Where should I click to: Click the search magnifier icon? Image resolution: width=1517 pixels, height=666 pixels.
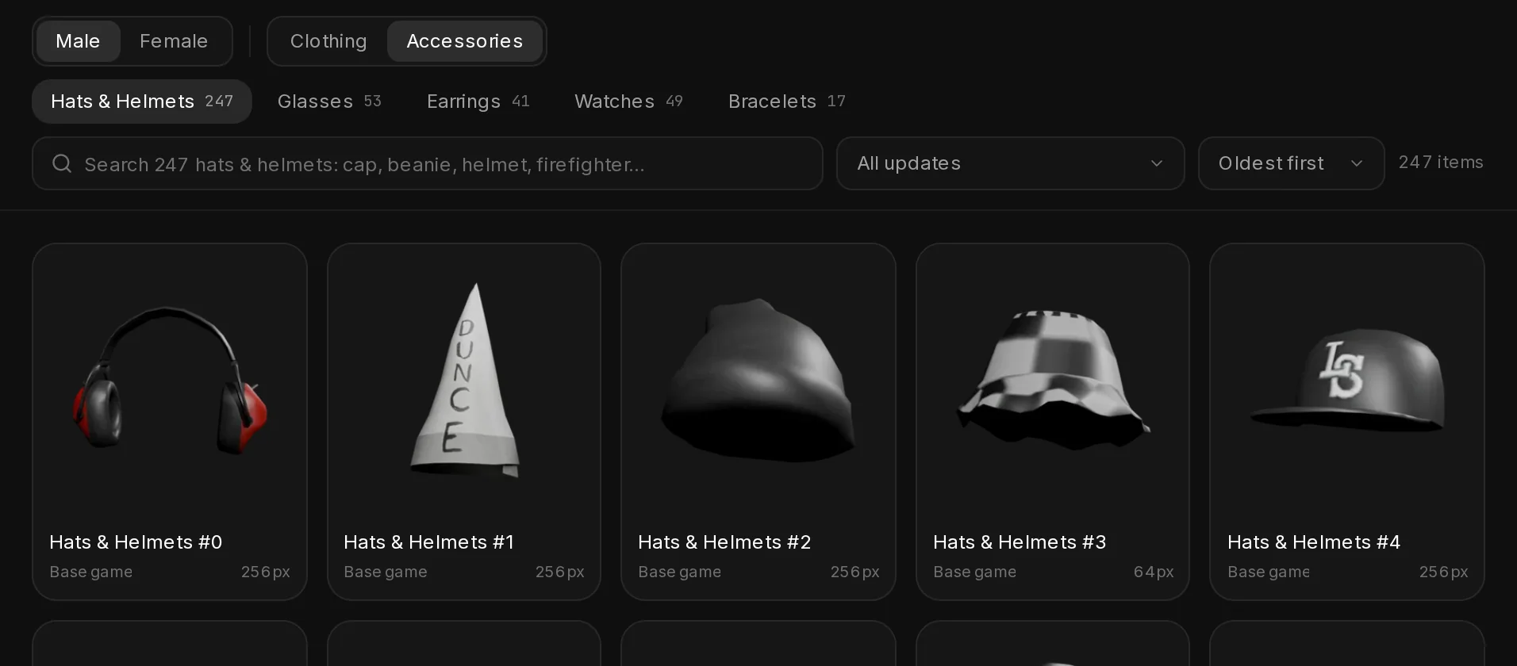62,163
